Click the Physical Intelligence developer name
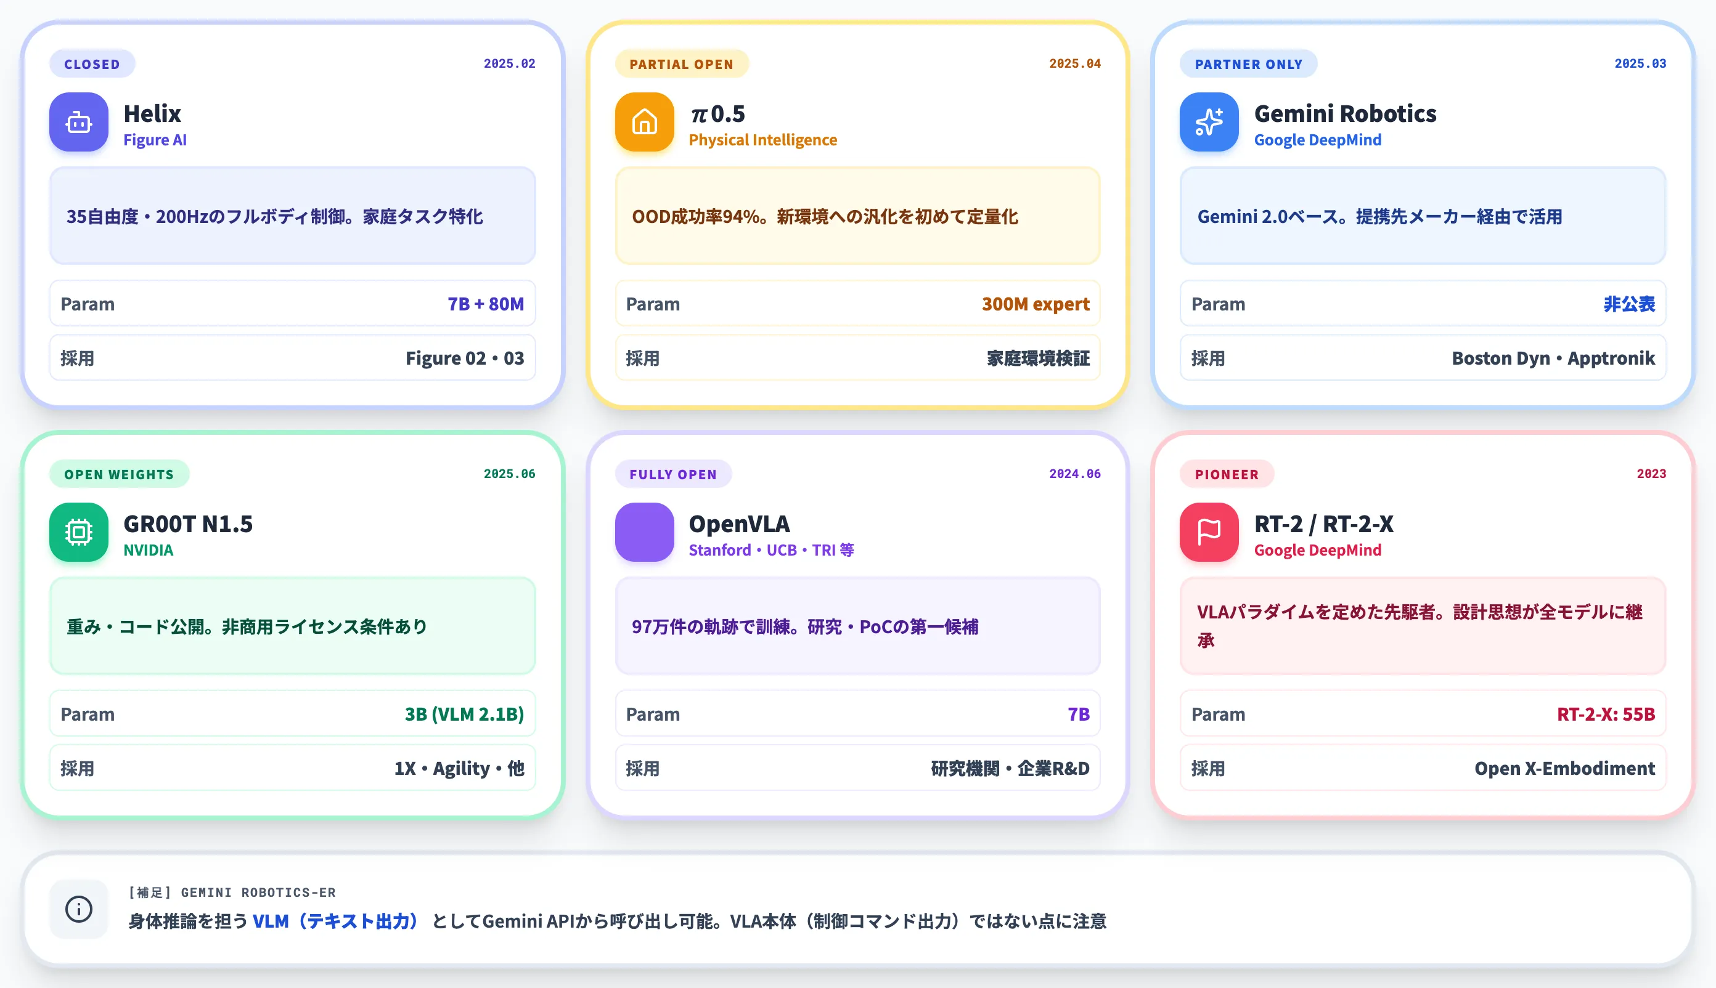Viewport: 1716px width, 988px height. [762, 140]
